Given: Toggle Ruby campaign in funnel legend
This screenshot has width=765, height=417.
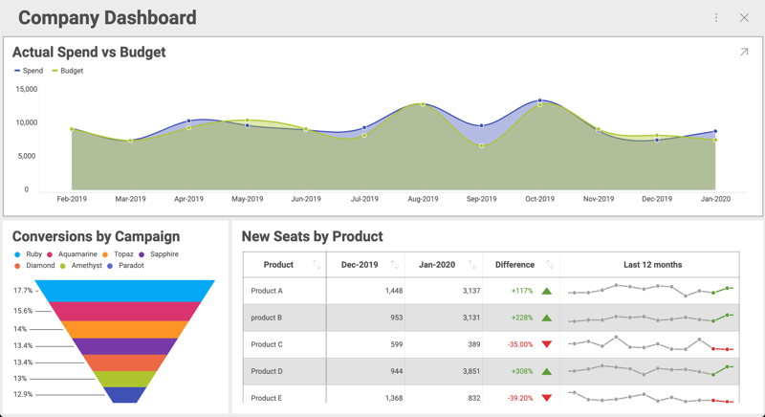Looking at the screenshot, I should 29,254.
